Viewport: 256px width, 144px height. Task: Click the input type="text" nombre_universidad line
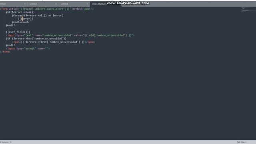pos(70,35)
